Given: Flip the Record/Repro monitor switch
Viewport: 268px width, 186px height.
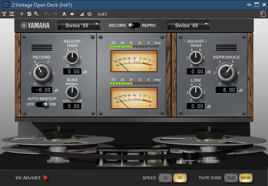Looking at the screenshot, I should [134, 26].
